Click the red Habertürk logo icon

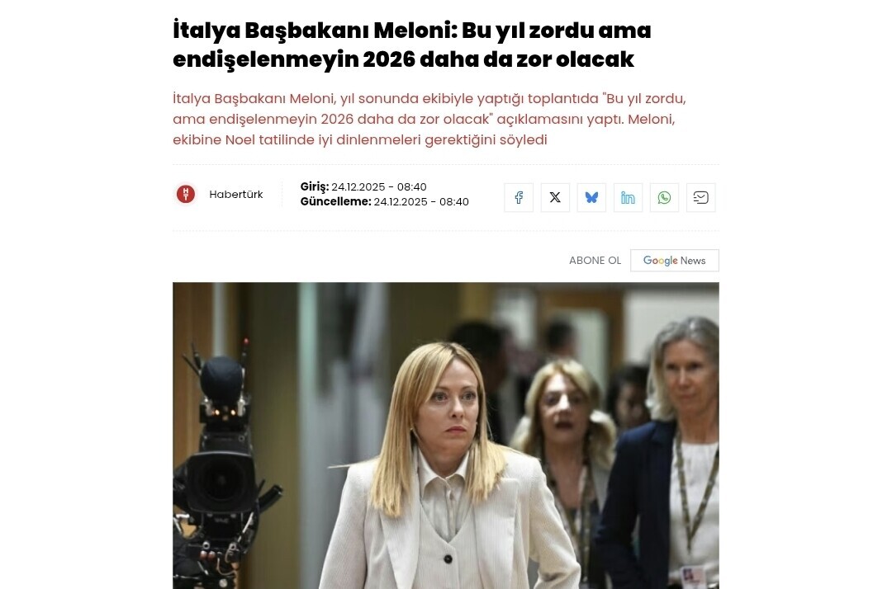click(x=186, y=194)
